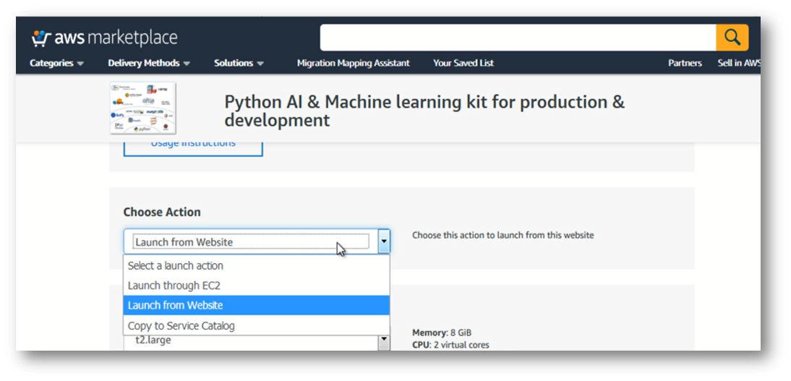
Task: Open the Categories menu
Action: [56, 63]
